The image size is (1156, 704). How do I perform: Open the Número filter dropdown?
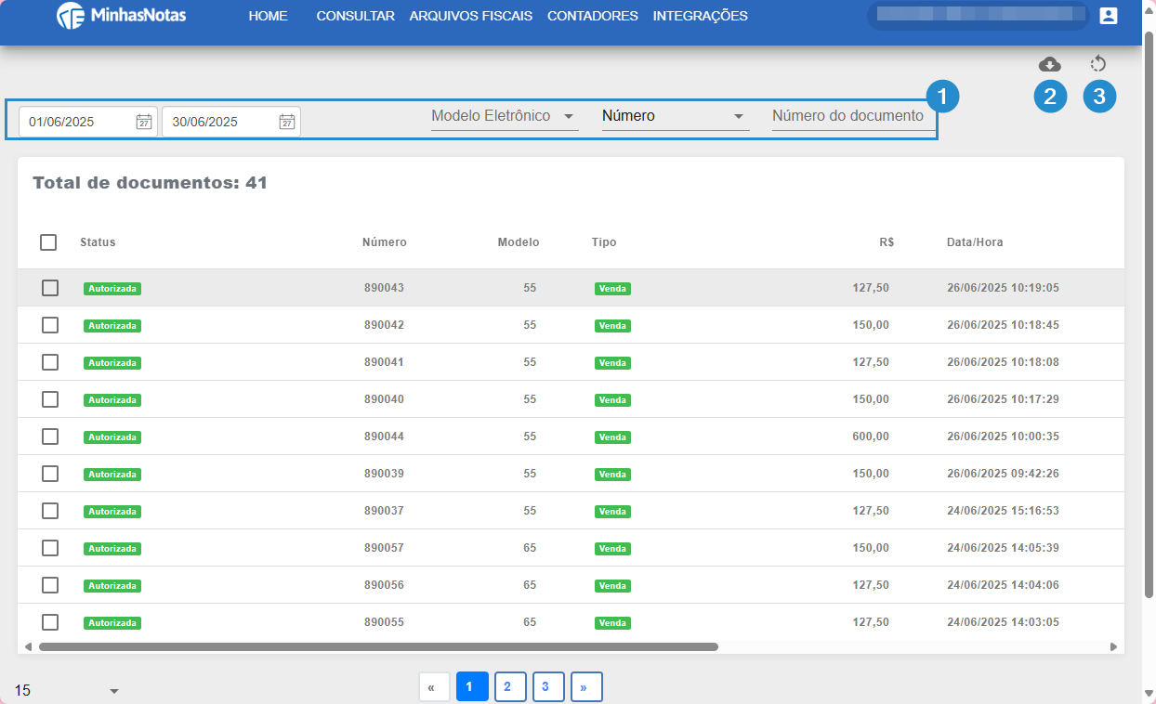[x=676, y=117]
